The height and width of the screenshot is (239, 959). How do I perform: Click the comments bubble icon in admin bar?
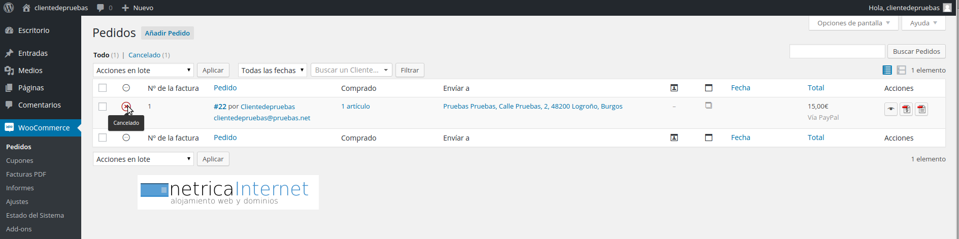[101, 8]
